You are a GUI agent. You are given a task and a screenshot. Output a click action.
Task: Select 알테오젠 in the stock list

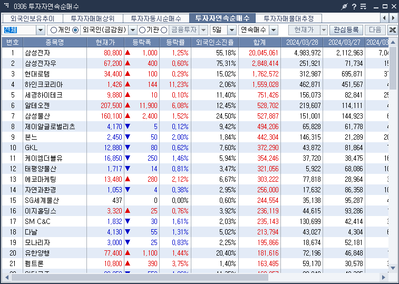(x=37, y=105)
